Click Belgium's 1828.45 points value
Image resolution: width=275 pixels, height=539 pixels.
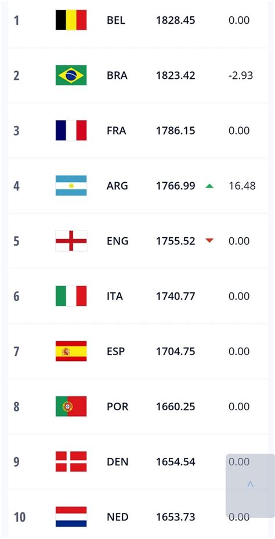175,20
